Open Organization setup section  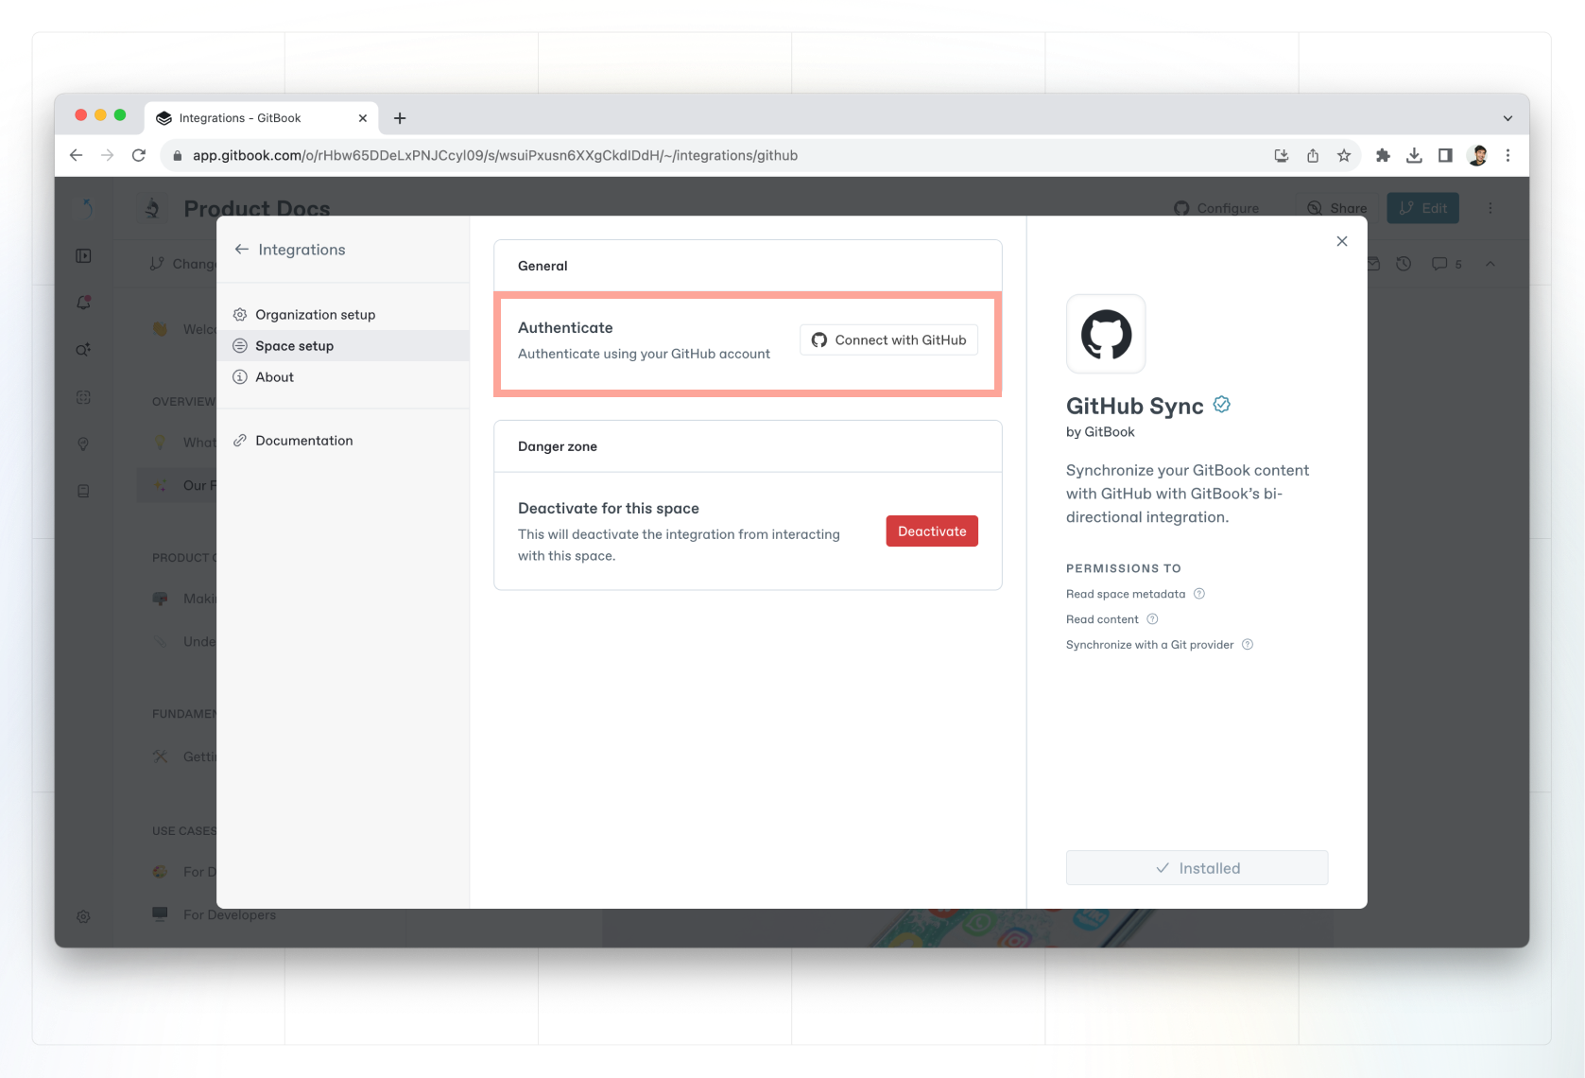315,315
